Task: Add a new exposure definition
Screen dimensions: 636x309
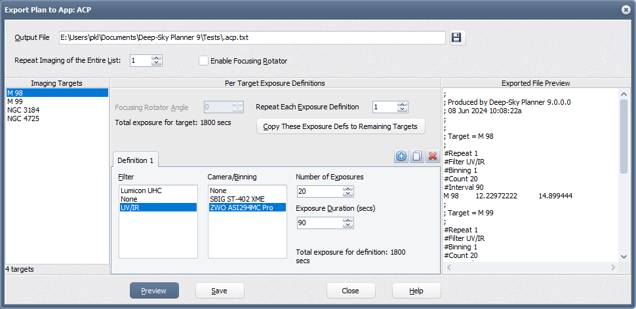Action: (401, 156)
